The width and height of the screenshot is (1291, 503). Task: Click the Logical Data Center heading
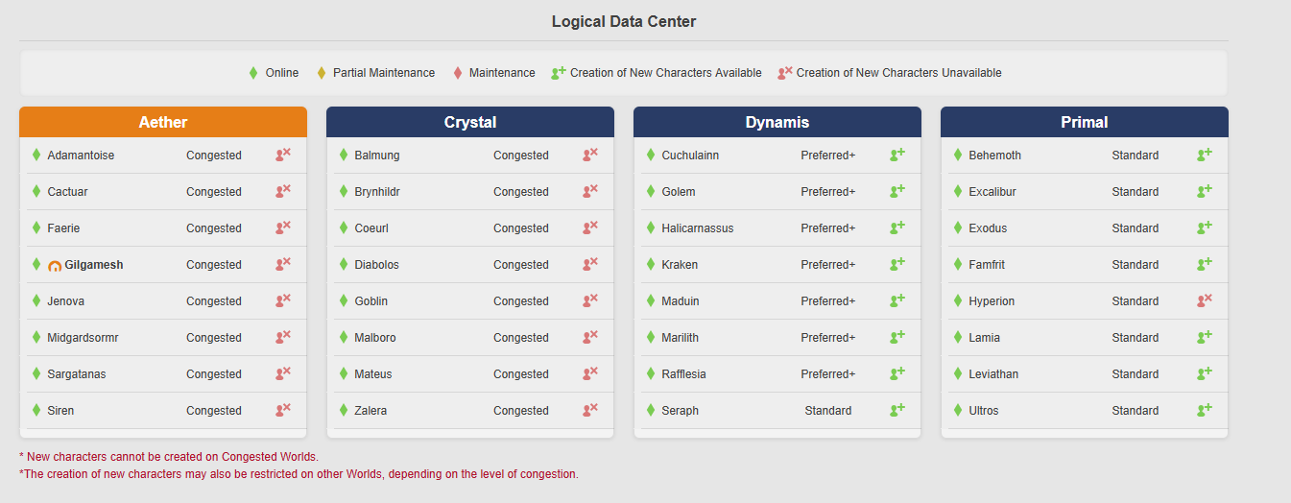[x=624, y=21]
